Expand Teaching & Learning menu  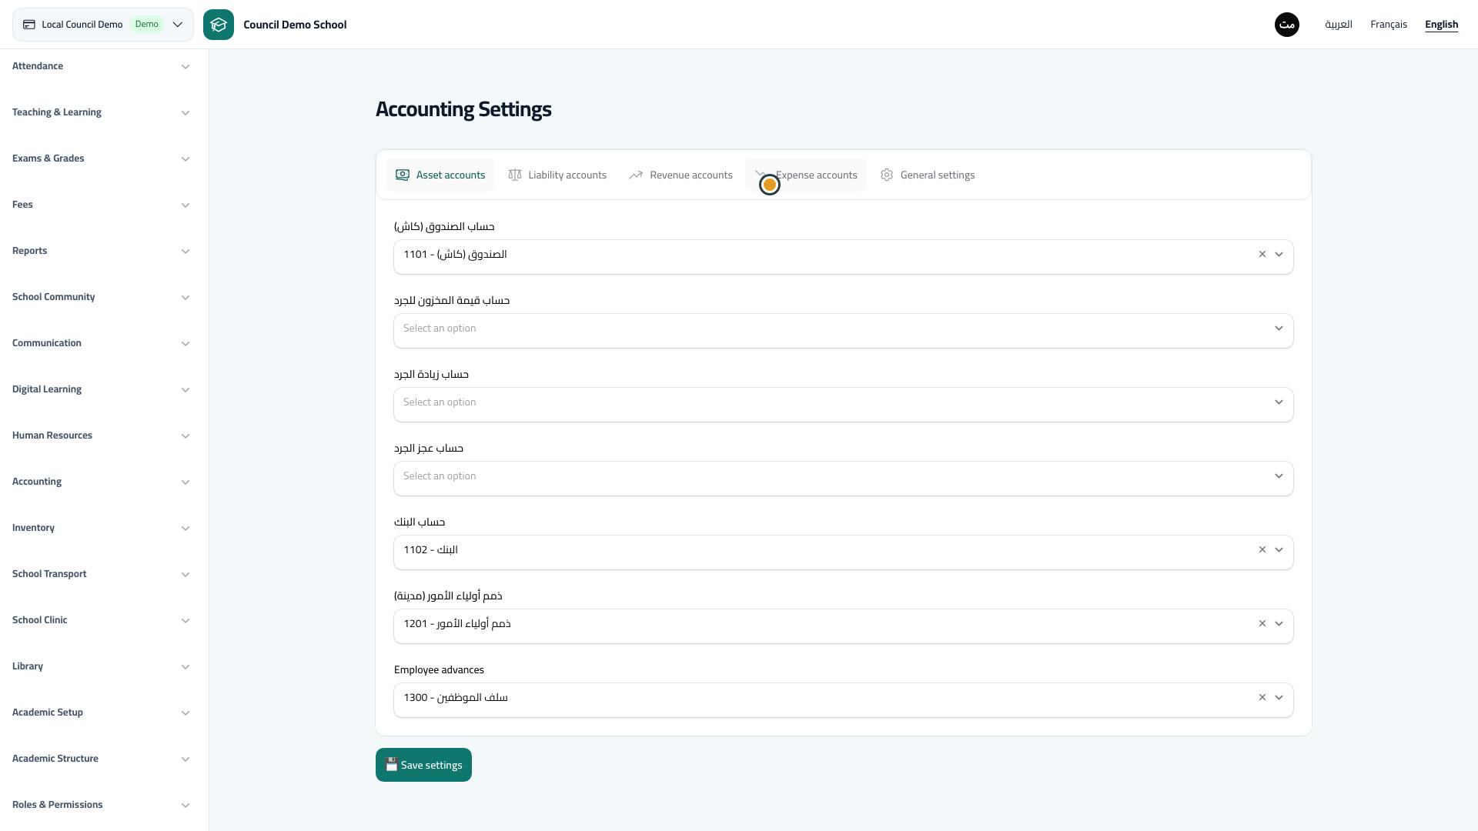[x=101, y=112]
